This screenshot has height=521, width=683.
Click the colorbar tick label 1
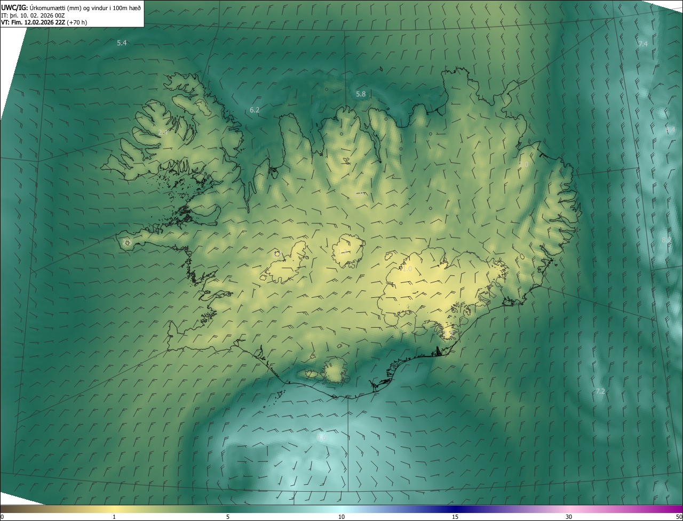pyautogui.click(x=114, y=517)
